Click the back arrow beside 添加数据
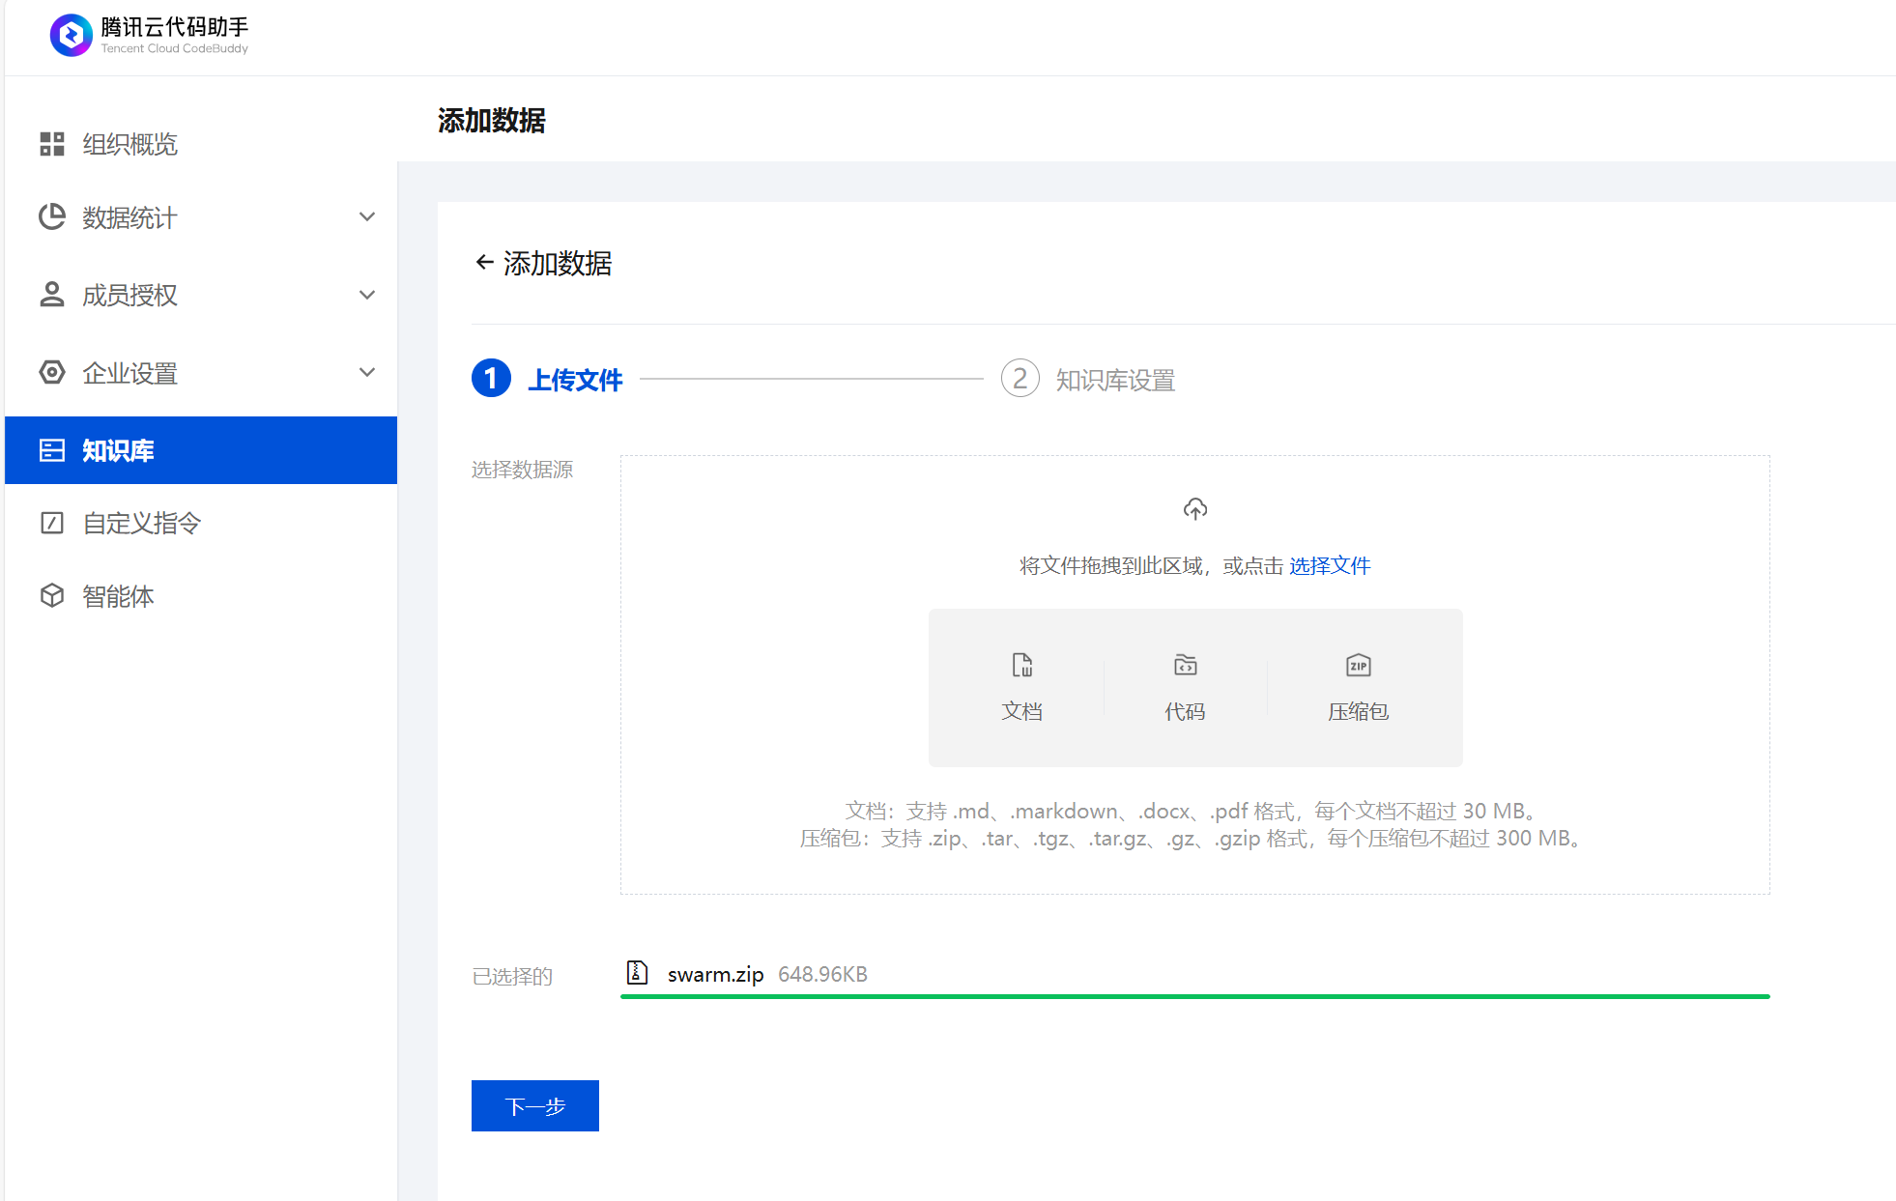This screenshot has height=1201, width=1896. point(484,263)
